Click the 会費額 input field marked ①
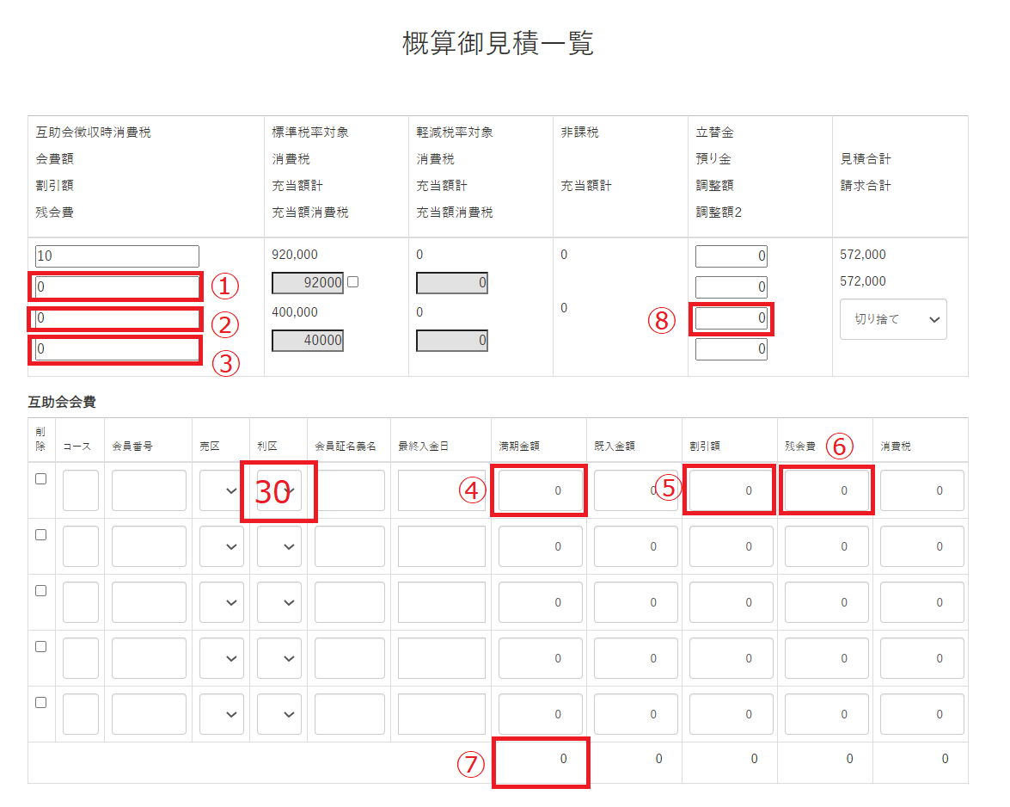Screen dimensions: 1010x807 117,286
